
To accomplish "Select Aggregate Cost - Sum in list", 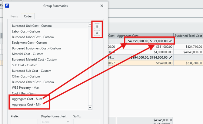I will 26,99.
